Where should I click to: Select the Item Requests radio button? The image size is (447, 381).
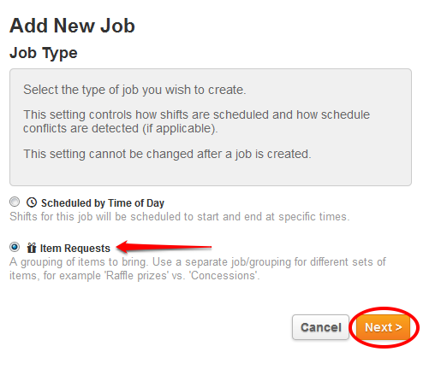tap(15, 247)
